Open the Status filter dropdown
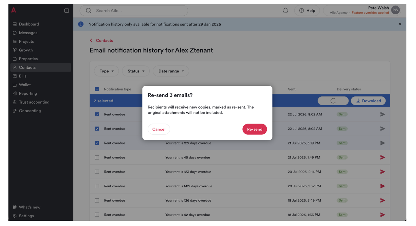The image size is (416, 226). (x=136, y=71)
